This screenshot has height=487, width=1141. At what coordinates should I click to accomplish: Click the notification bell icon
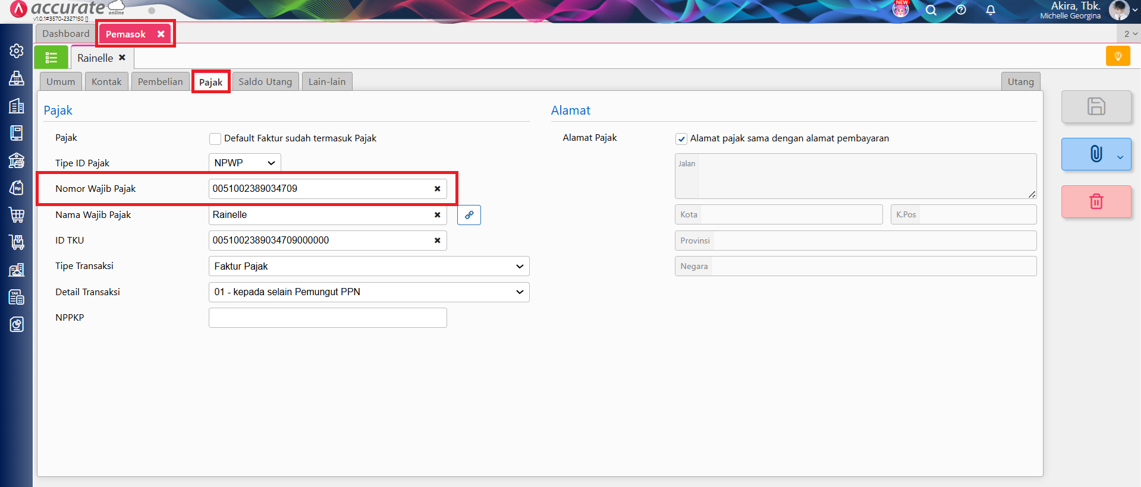pyautogui.click(x=991, y=10)
